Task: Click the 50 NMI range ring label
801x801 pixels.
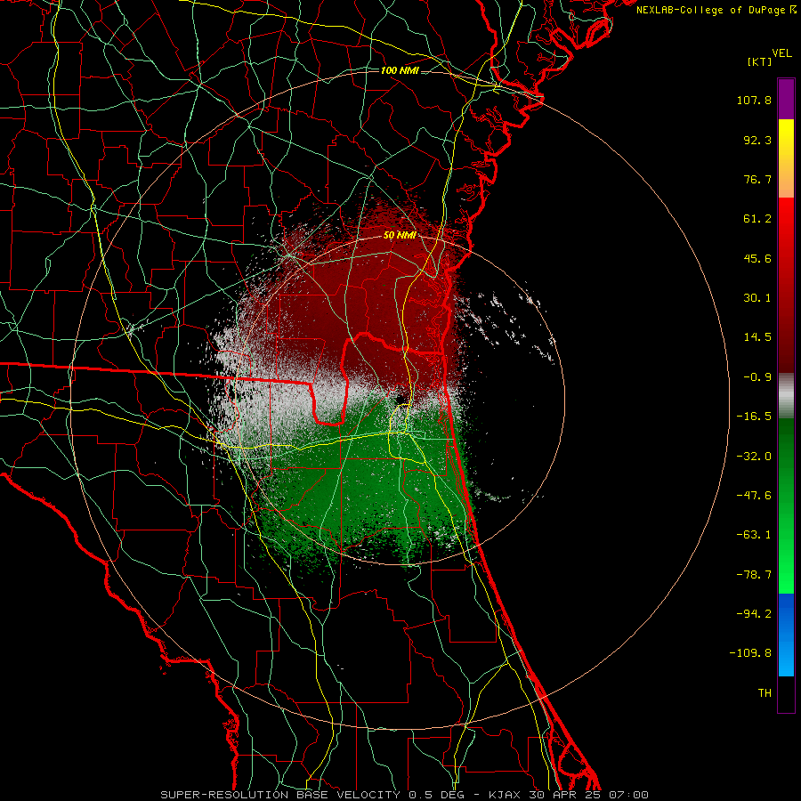Action: [400, 236]
